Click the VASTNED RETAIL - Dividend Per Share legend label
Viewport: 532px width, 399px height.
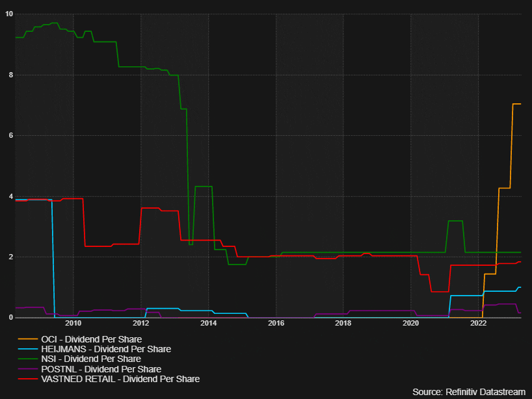coord(120,379)
